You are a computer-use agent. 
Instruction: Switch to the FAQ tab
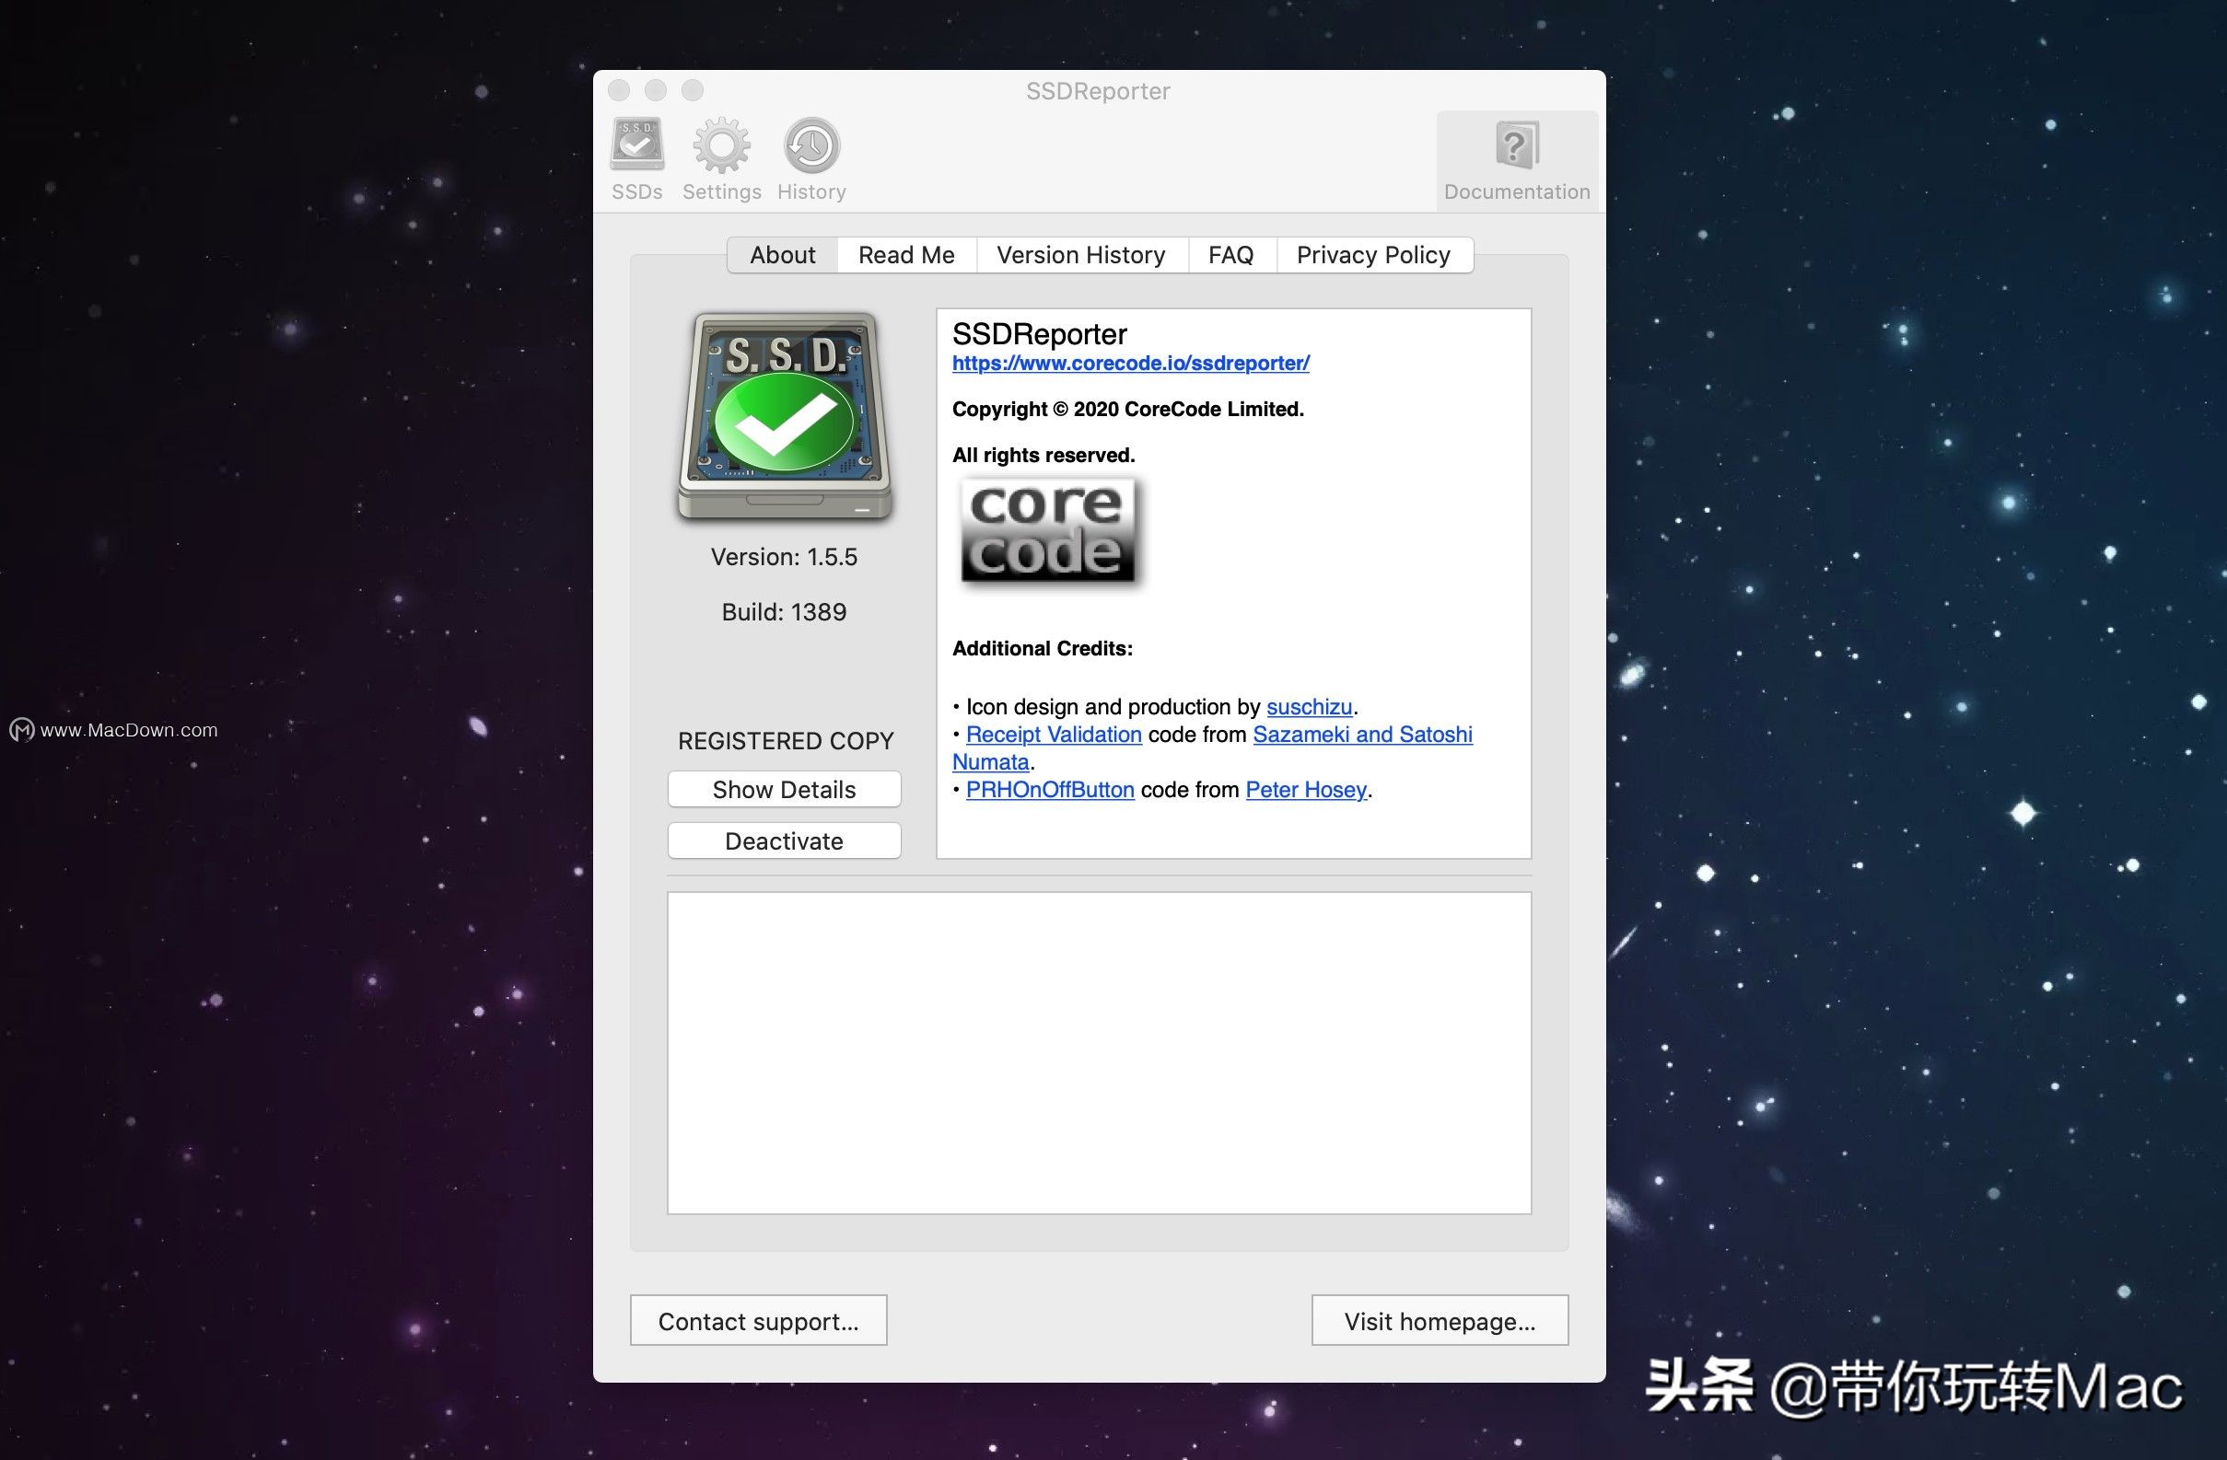click(x=1231, y=255)
